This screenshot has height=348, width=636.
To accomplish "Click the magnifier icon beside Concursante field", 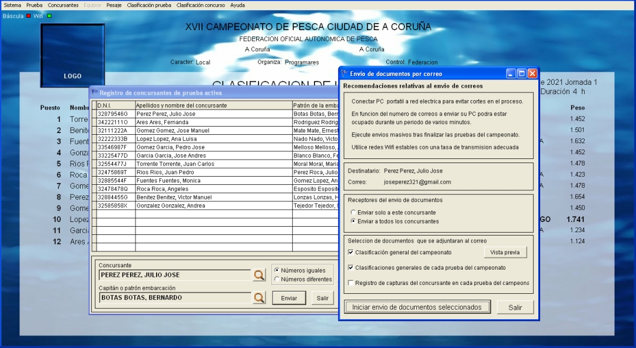I will click(x=259, y=275).
